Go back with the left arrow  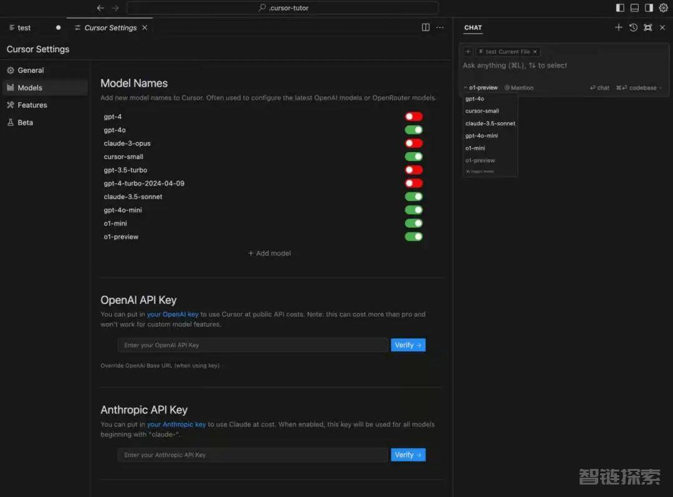click(x=100, y=7)
